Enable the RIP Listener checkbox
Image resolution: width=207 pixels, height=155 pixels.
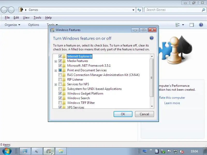point(60,80)
